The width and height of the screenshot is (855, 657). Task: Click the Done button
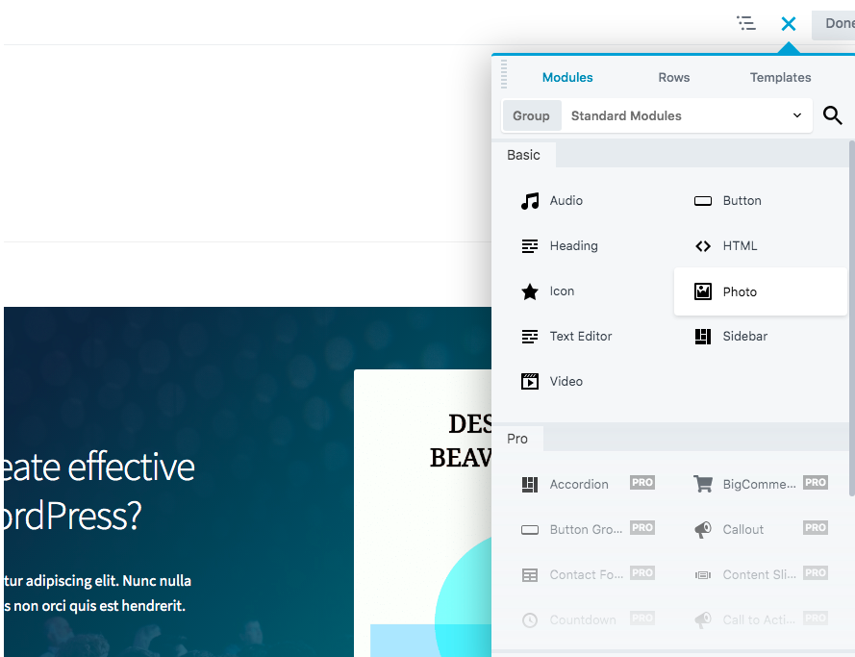(x=836, y=24)
